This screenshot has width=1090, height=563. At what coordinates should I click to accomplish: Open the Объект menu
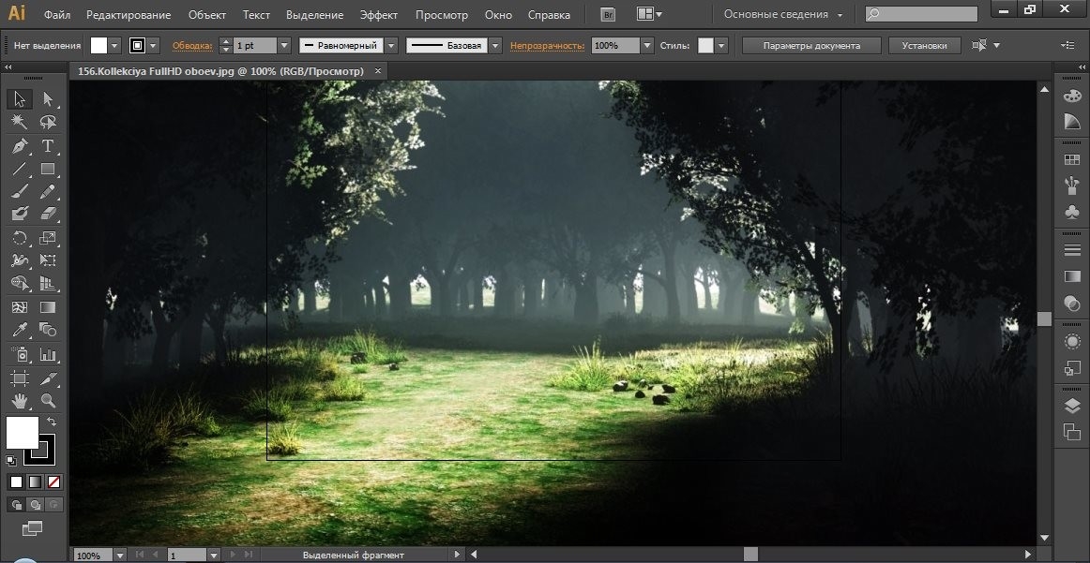[206, 15]
